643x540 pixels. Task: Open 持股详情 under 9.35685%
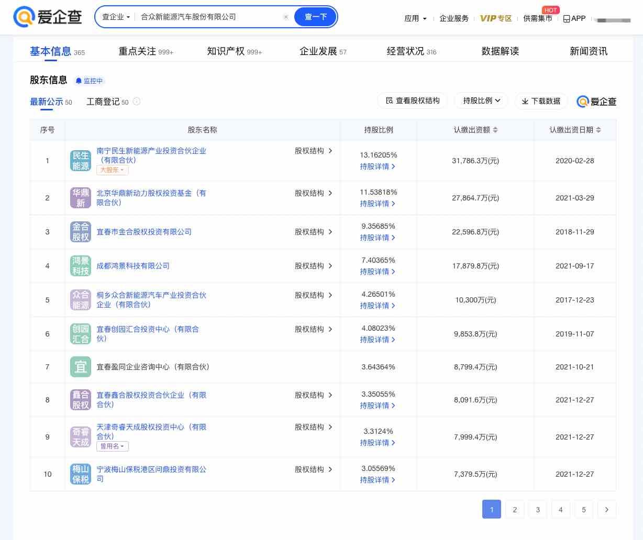point(378,238)
